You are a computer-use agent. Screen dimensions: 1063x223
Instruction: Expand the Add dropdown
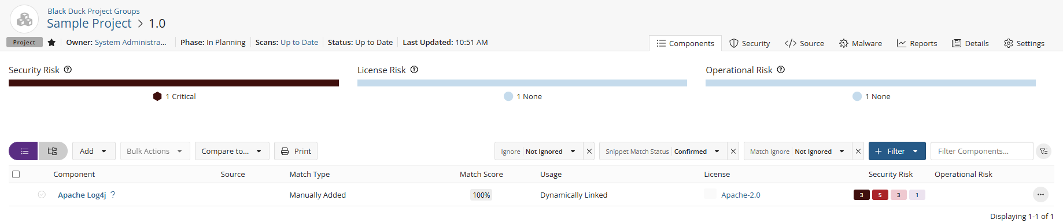pyautogui.click(x=94, y=151)
